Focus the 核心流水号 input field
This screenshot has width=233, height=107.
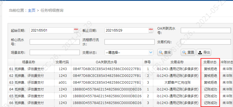click(x=54, y=42)
